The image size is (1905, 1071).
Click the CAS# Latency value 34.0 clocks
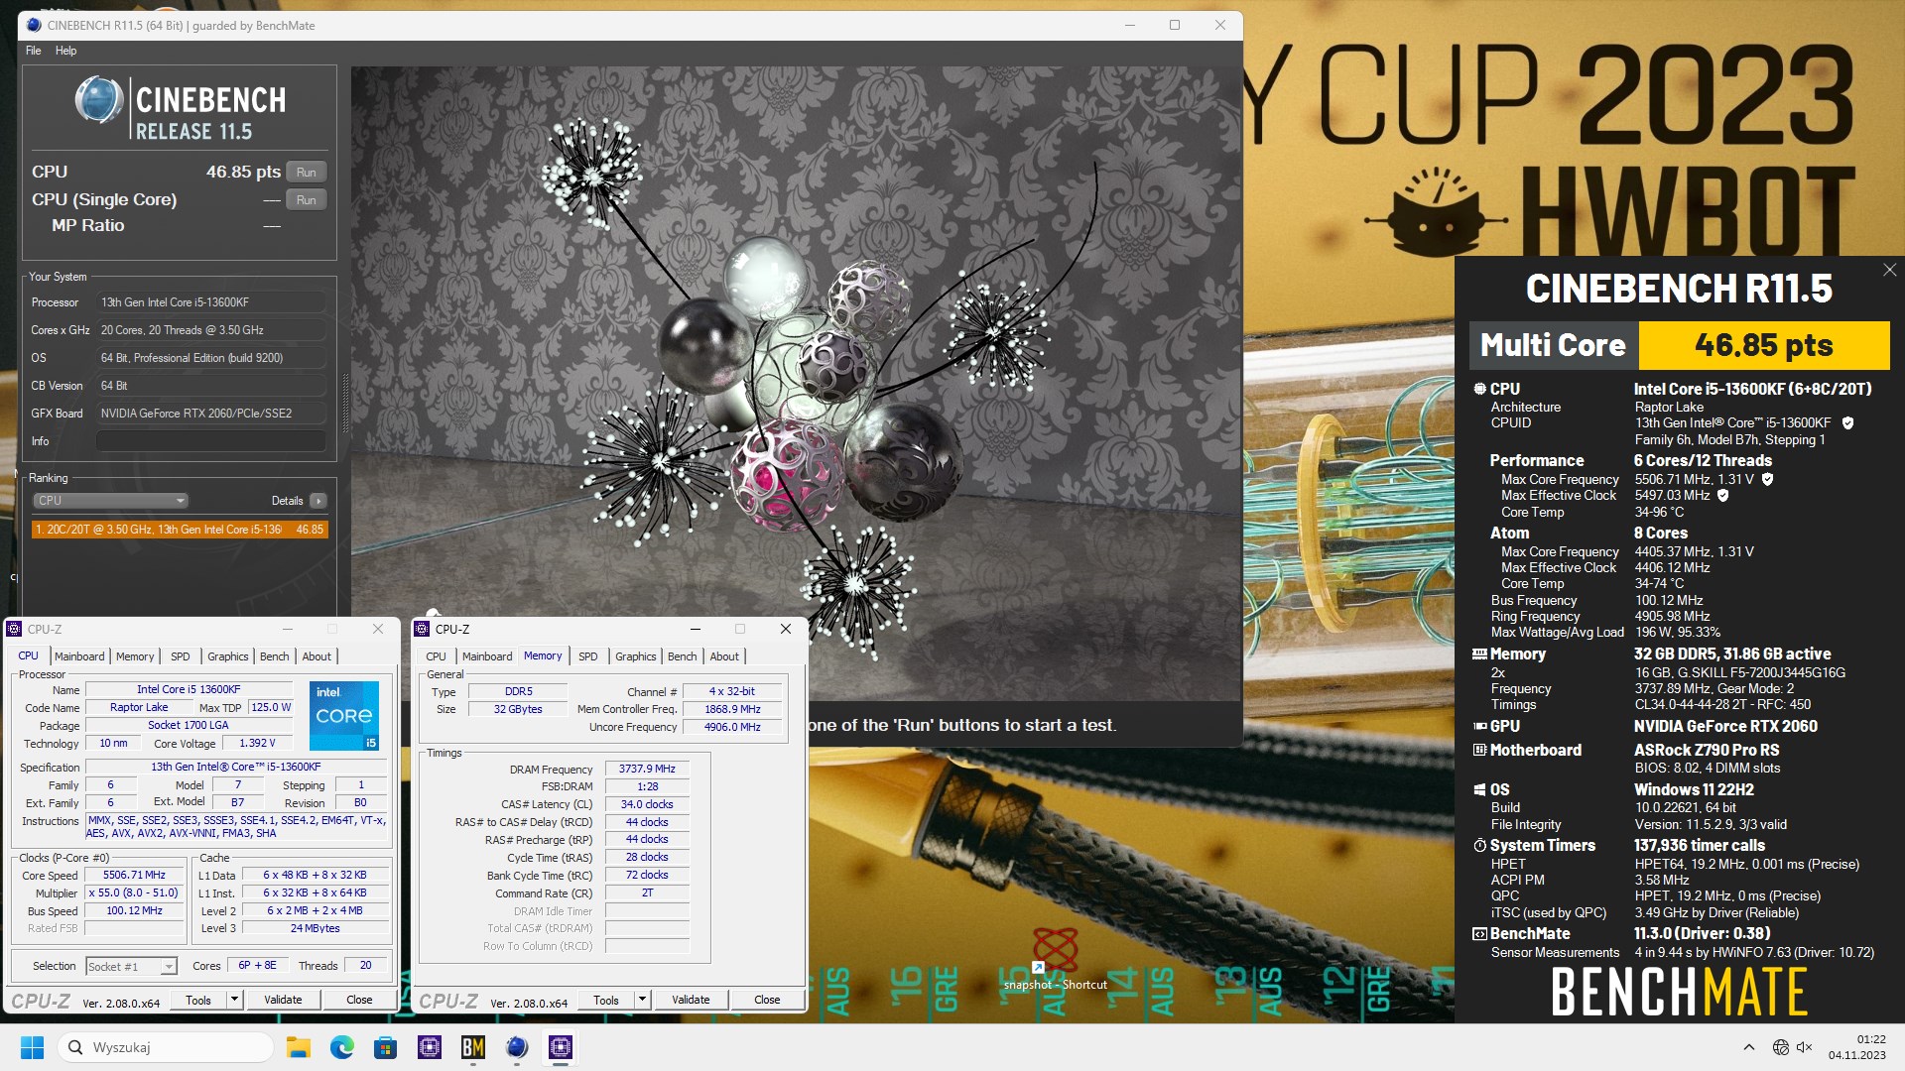pyautogui.click(x=647, y=804)
